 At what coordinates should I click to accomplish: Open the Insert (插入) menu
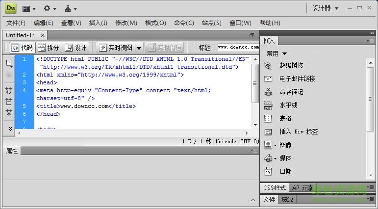(98, 23)
